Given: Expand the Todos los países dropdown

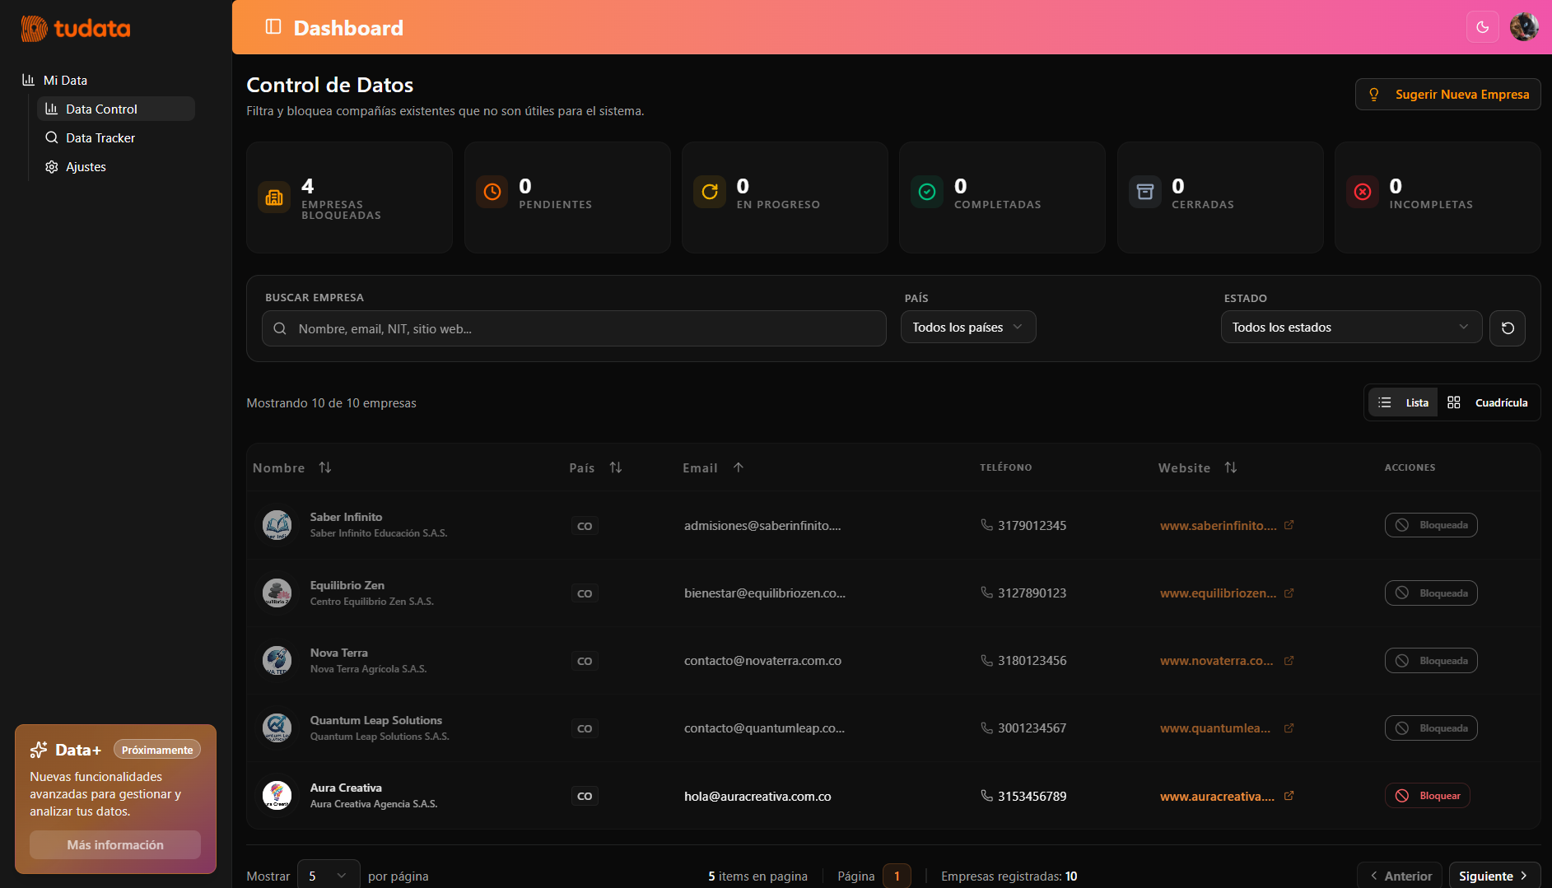Looking at the screenshot, I should click(967, 328).
